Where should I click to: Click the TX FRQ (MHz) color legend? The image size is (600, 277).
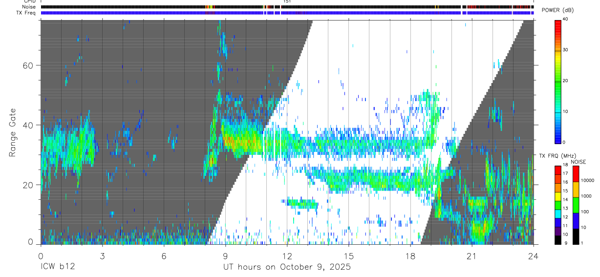point(558,205)
